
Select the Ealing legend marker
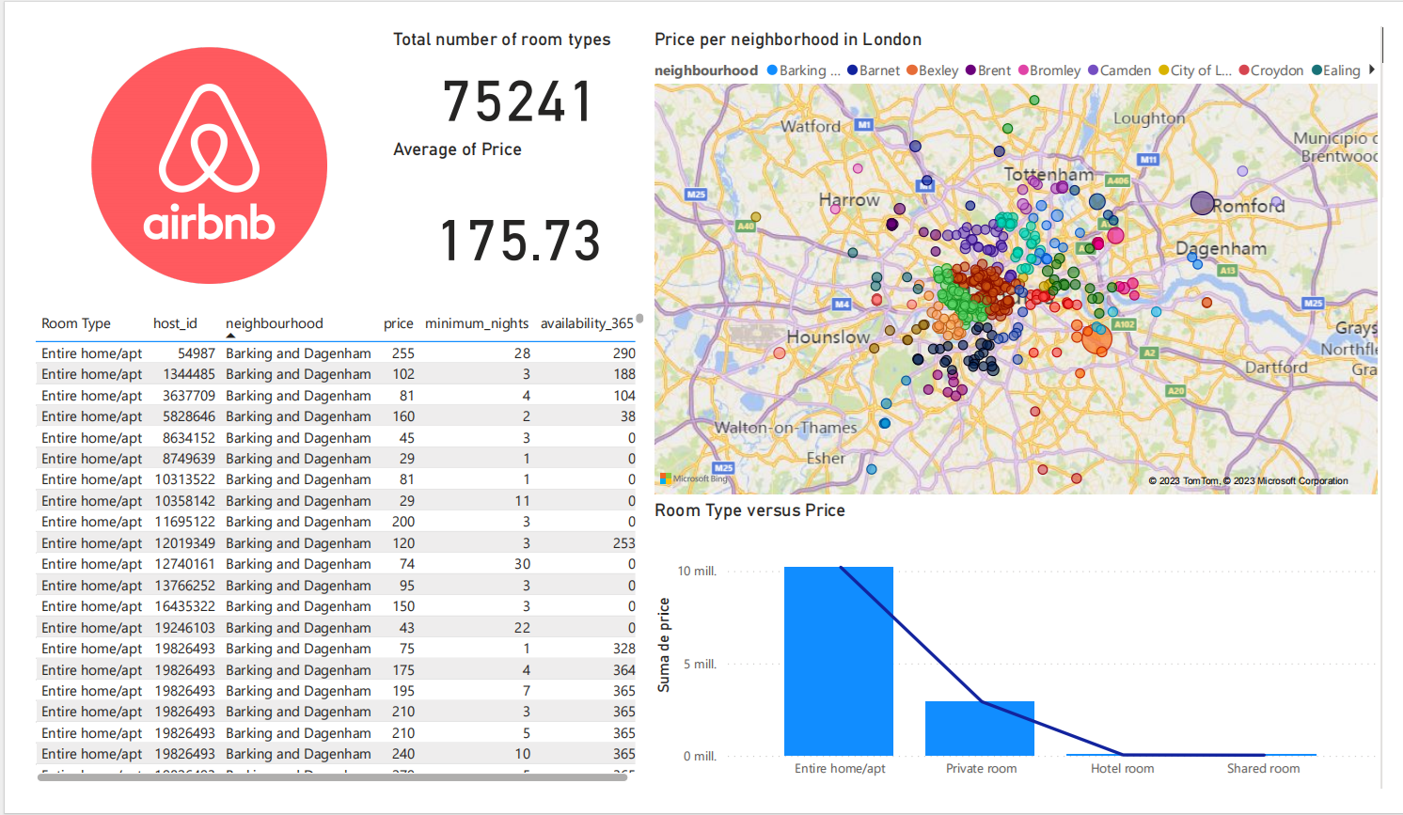(1317, 71)
